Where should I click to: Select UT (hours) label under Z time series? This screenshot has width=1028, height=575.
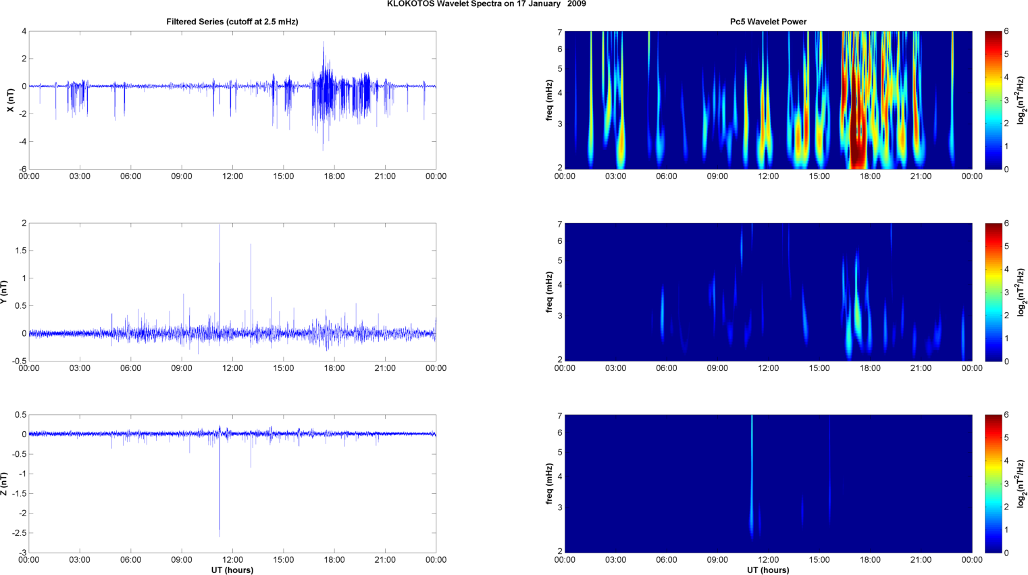tap(232, 570)
